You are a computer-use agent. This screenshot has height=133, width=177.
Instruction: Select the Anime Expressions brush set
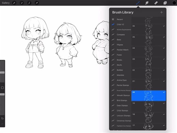tap(121, 30)
